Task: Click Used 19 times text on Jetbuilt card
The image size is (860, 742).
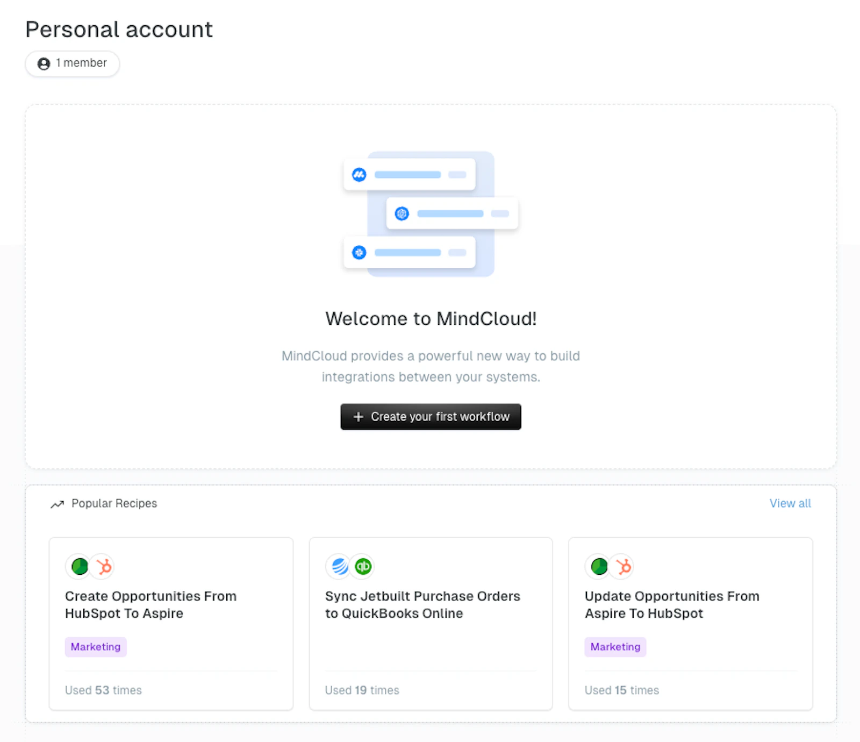Action: (362, 690)
